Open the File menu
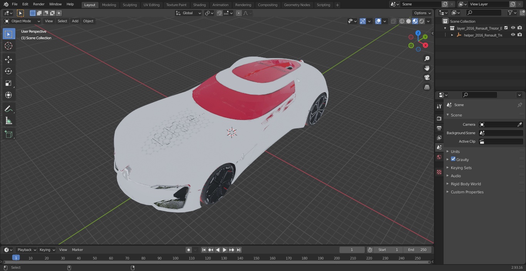This screenshot has height=271, width=526. (14, 4)
